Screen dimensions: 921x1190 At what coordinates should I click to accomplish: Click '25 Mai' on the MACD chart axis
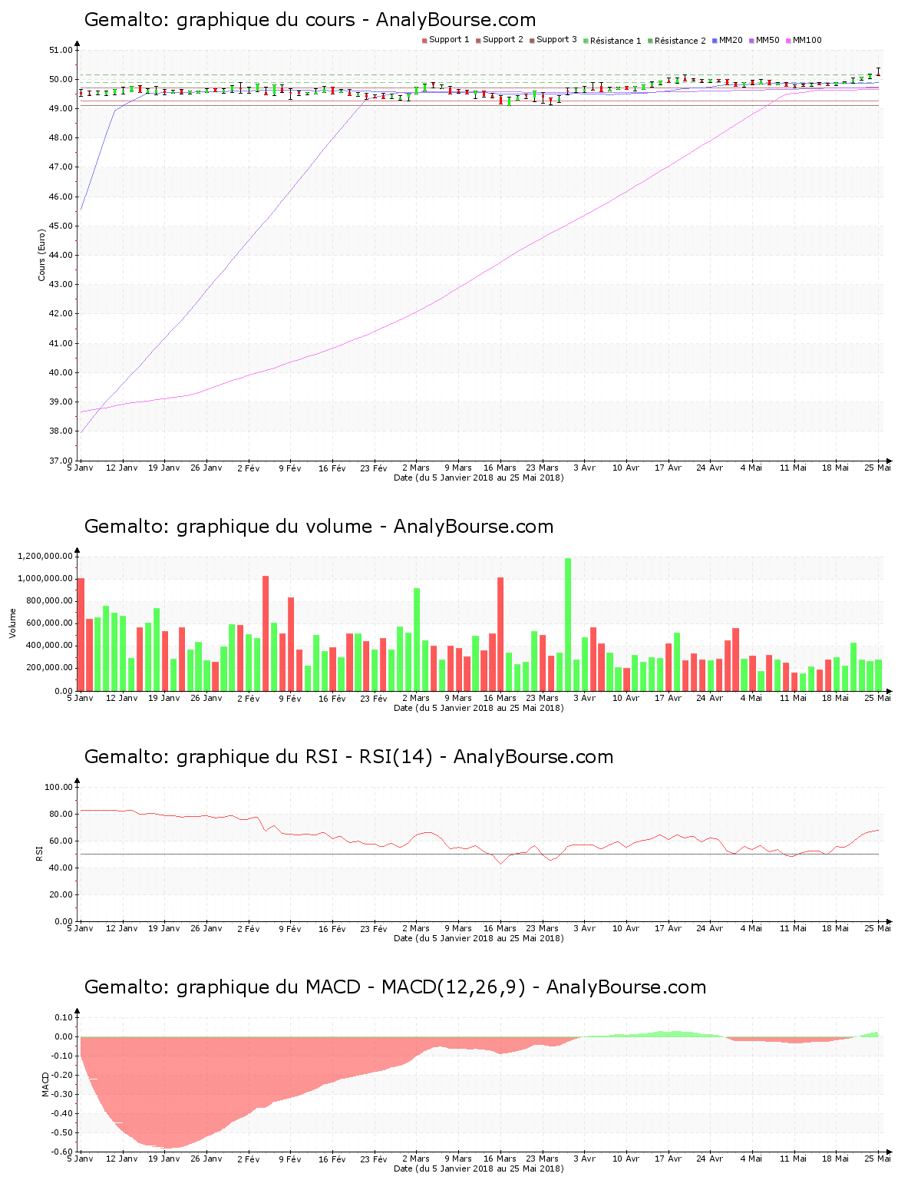tap(879, 1159)
